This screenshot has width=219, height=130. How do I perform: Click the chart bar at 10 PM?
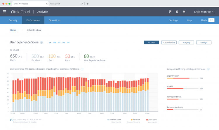pyautogui.click(x=13, y=96)
